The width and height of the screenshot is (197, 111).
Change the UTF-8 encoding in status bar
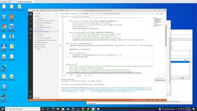(x=151, y=100)
